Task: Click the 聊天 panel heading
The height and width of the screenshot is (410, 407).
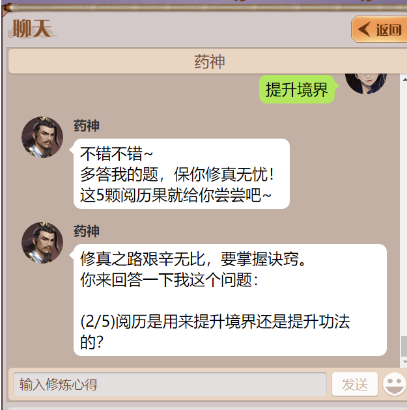Action: (x=32, y=29)
